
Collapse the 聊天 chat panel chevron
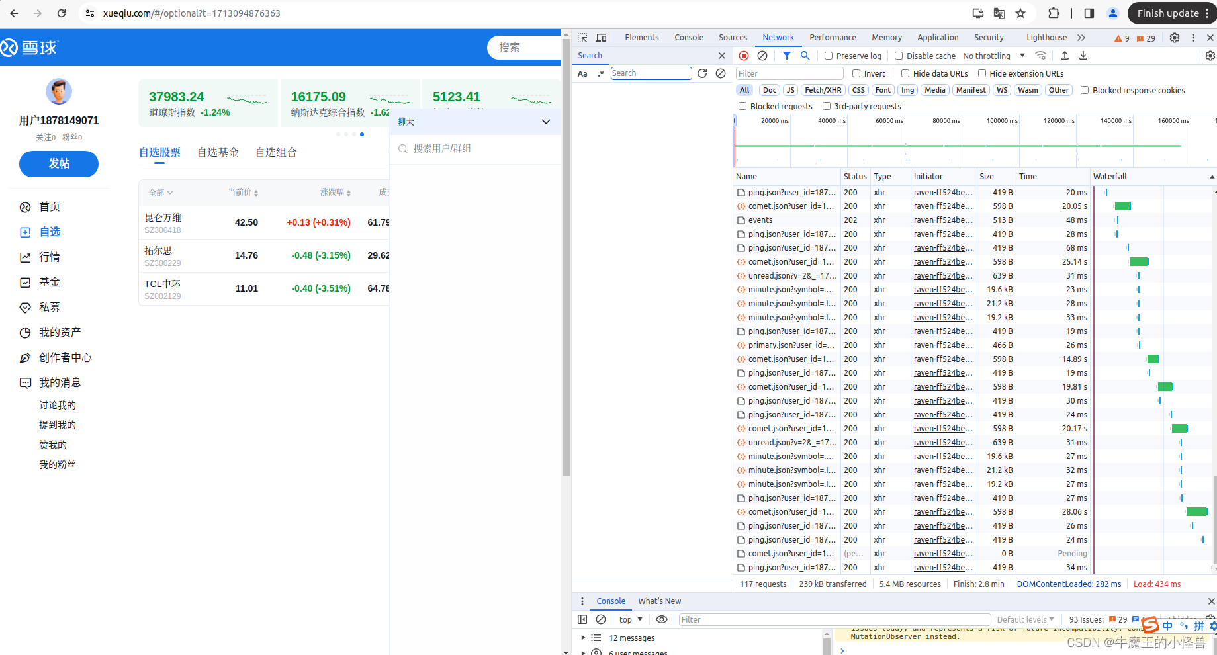click(x=546, y=122)
